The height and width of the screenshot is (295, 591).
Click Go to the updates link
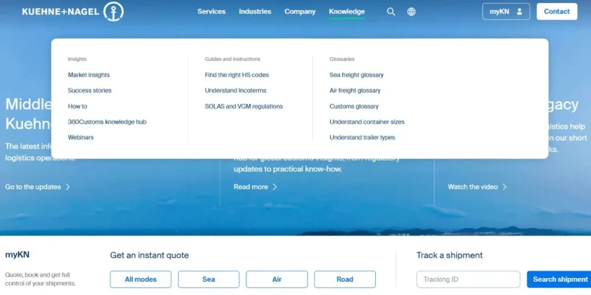pos(33,187)
